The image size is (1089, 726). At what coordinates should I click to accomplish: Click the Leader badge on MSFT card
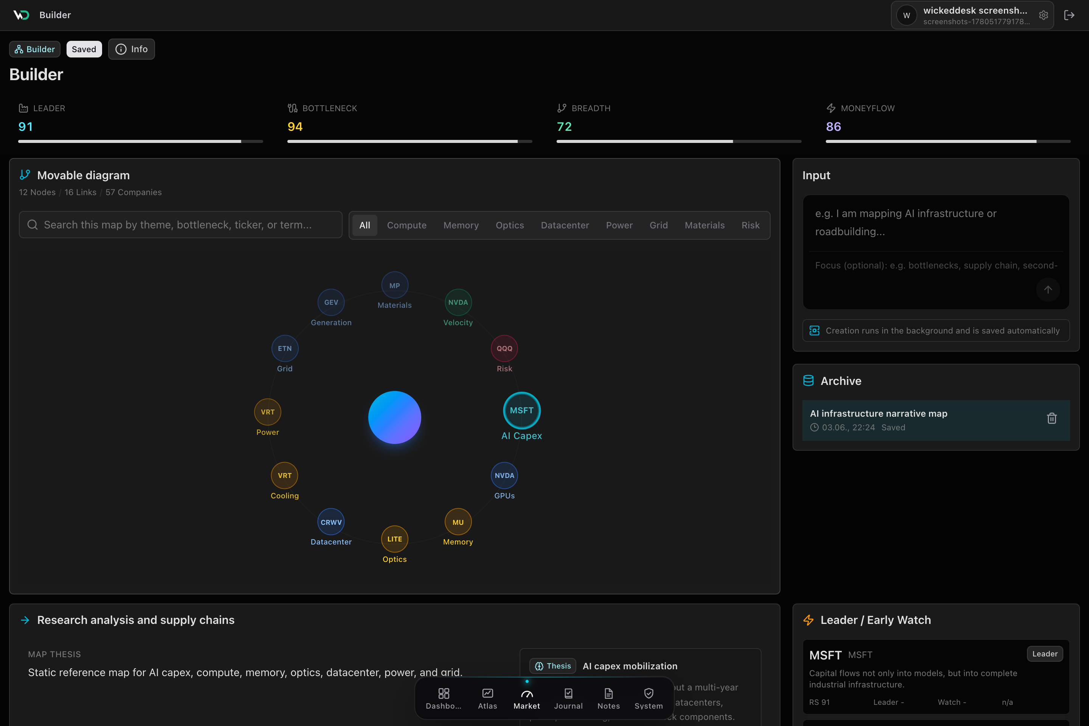click(1044, 654)
